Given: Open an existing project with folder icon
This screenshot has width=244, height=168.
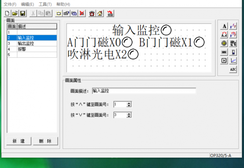Looking at the screenshot, I should [15, 13].
